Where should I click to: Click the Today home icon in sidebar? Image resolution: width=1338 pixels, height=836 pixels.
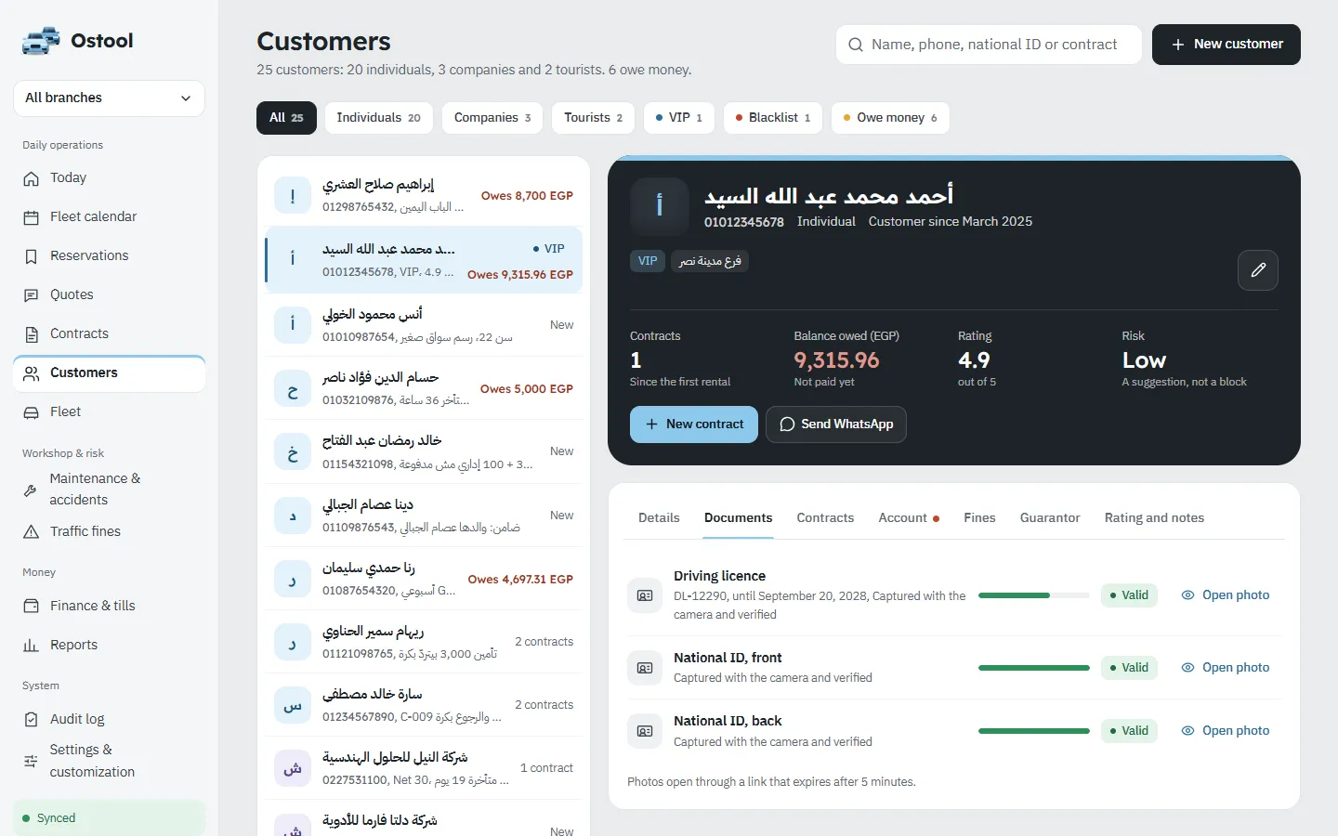coord(32,178)
